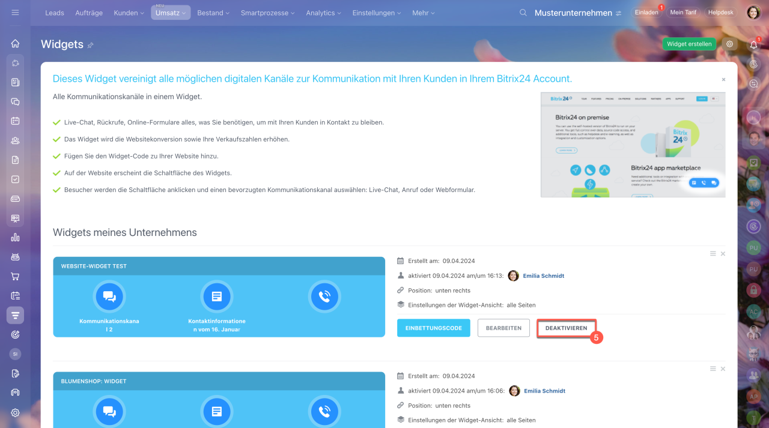Click phone icon in Blumenshop widget card
Image resolution: width=769 pixels, height=428 pixels.
[x=324, y=411]
